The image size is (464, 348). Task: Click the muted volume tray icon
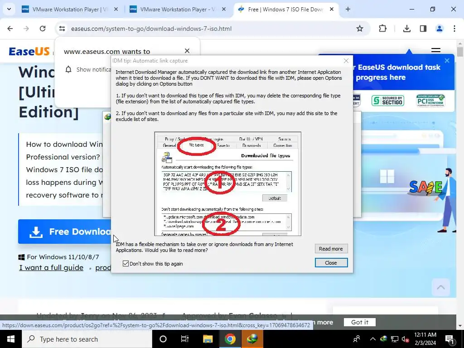[405, 339]
